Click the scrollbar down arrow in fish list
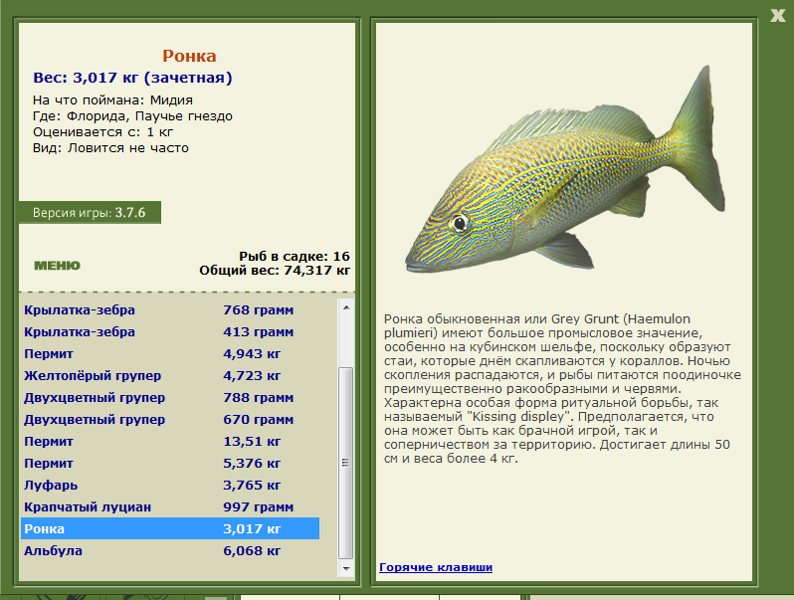 [x=346, y=568]
